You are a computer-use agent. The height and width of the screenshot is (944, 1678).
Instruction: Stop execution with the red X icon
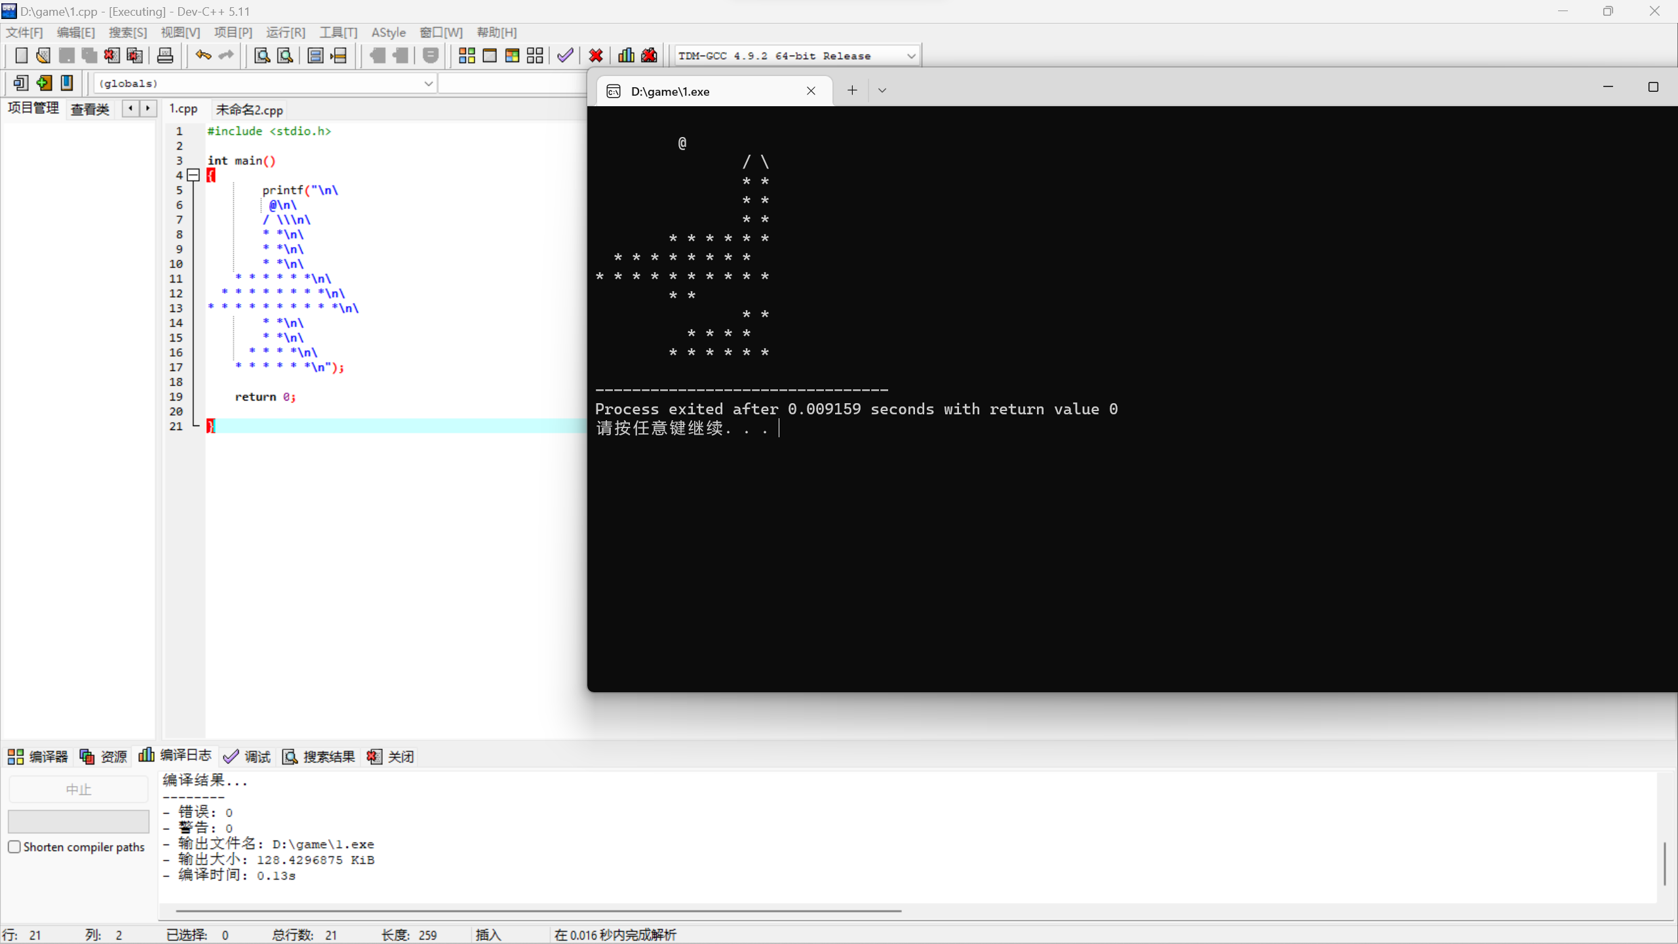pyautogui.click(x=596, y=56)
